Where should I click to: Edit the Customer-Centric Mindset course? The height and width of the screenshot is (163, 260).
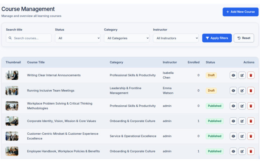tap(242, 136)
